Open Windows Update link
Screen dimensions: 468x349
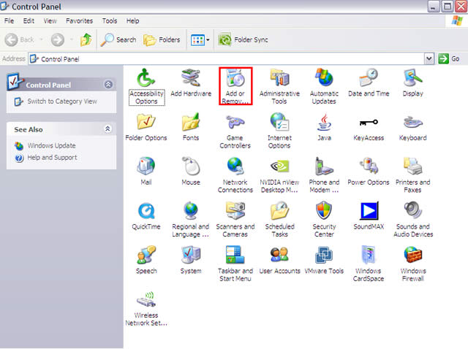[x=51, y=146]
